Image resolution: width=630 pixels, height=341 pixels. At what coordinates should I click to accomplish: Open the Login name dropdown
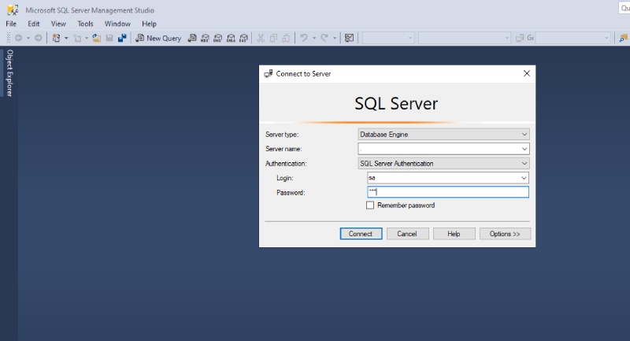(524, 178)
